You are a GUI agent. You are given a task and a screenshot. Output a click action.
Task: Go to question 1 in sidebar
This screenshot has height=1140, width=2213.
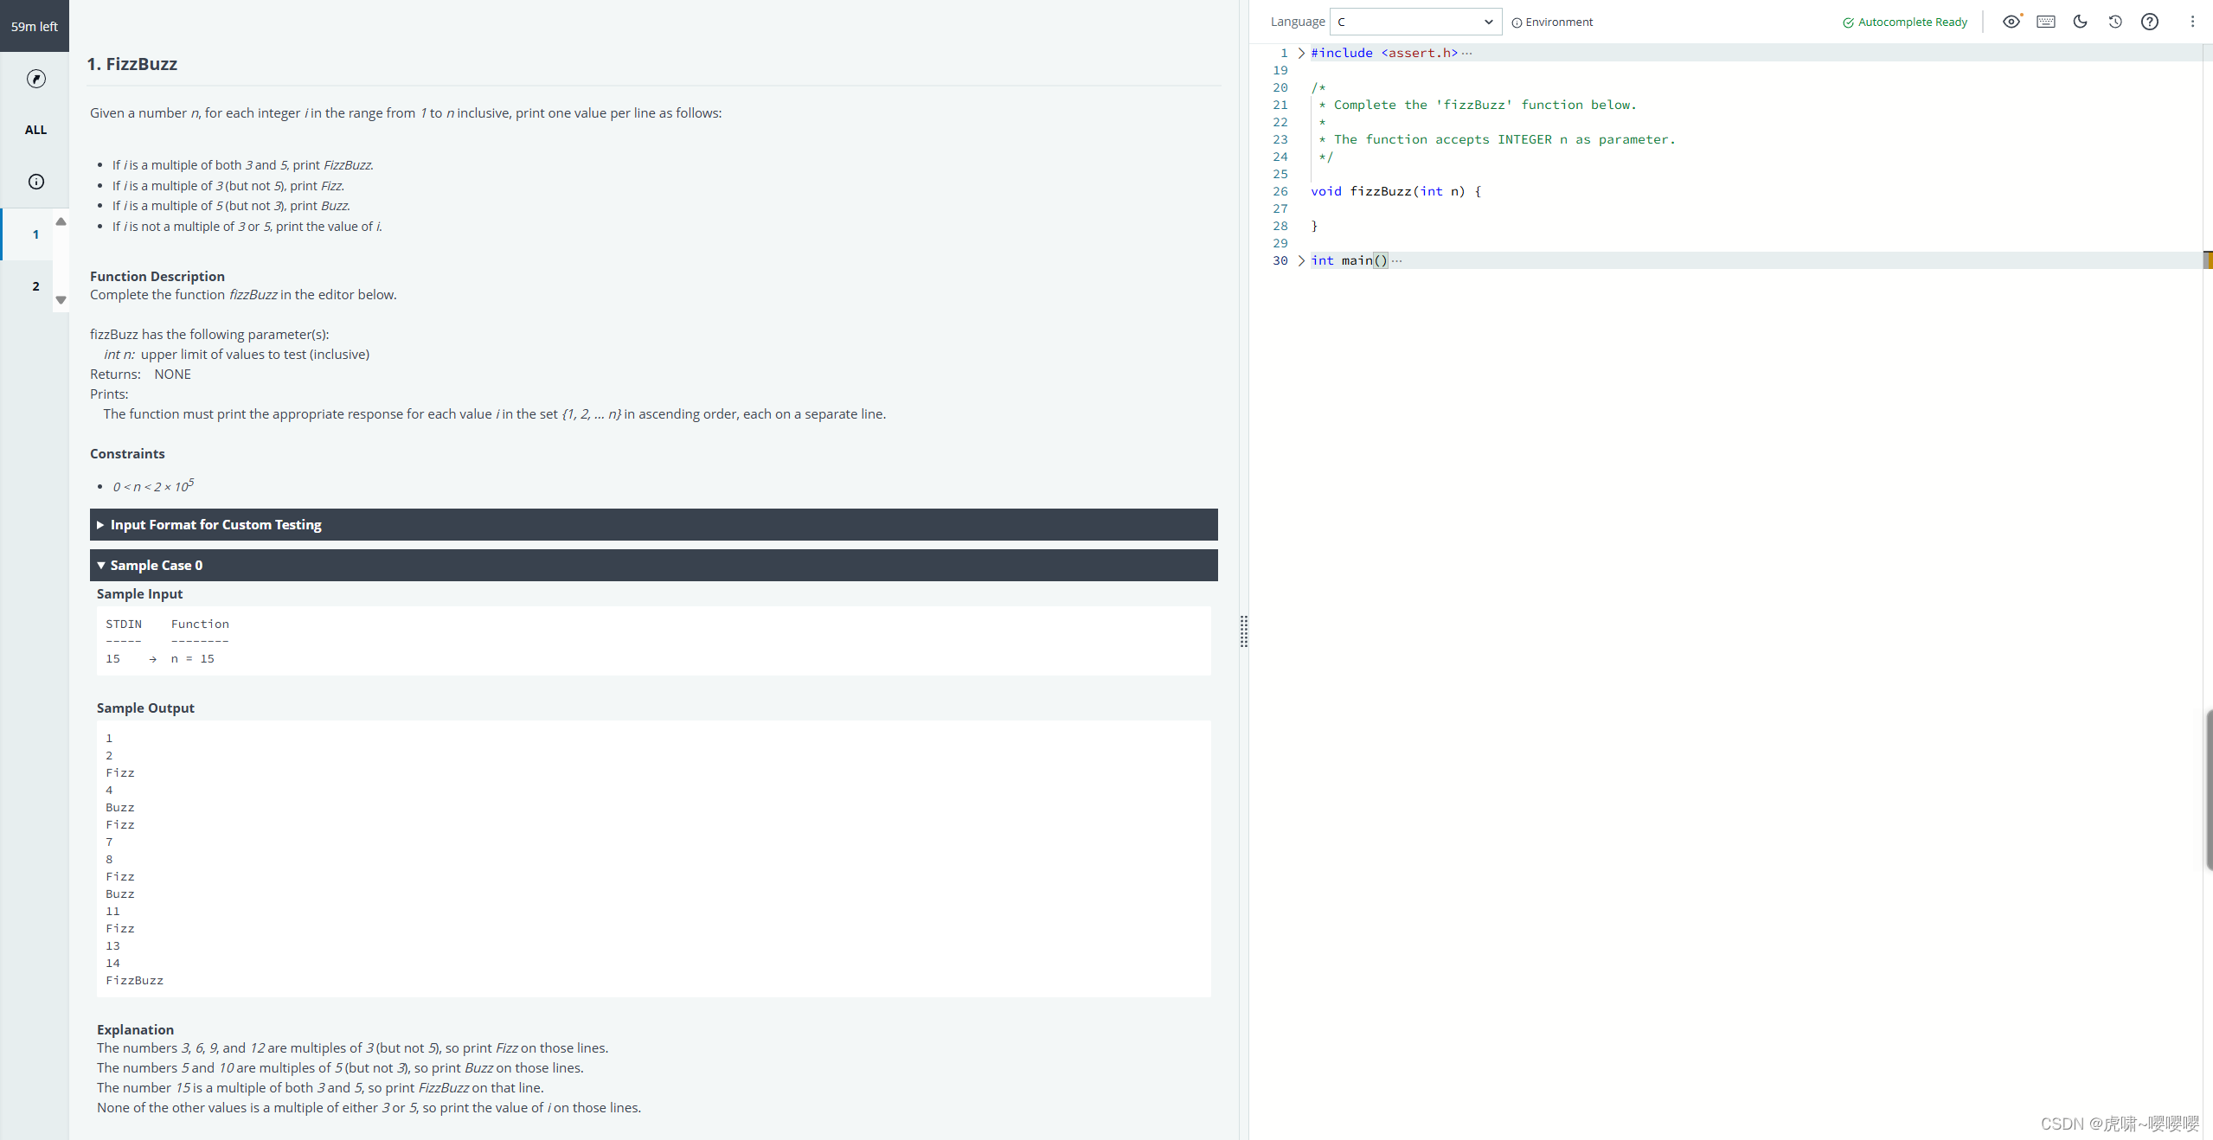(35, 234)
